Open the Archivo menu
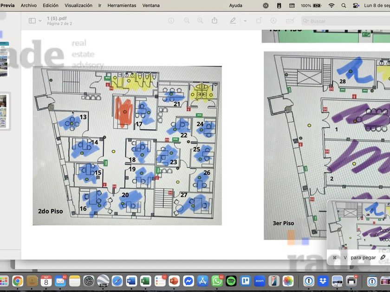 point(29,5)
